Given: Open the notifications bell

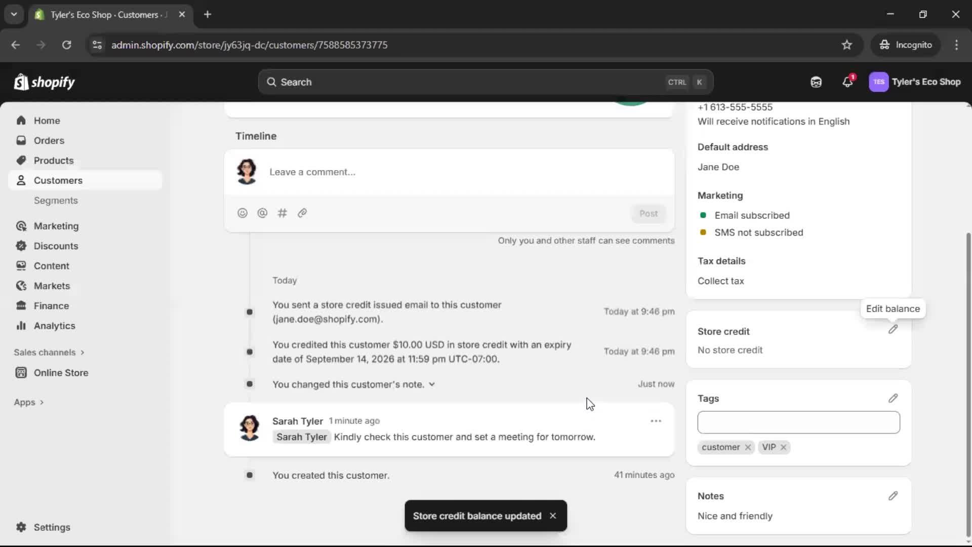Looking at the screenshot, I should pos(847,82).
